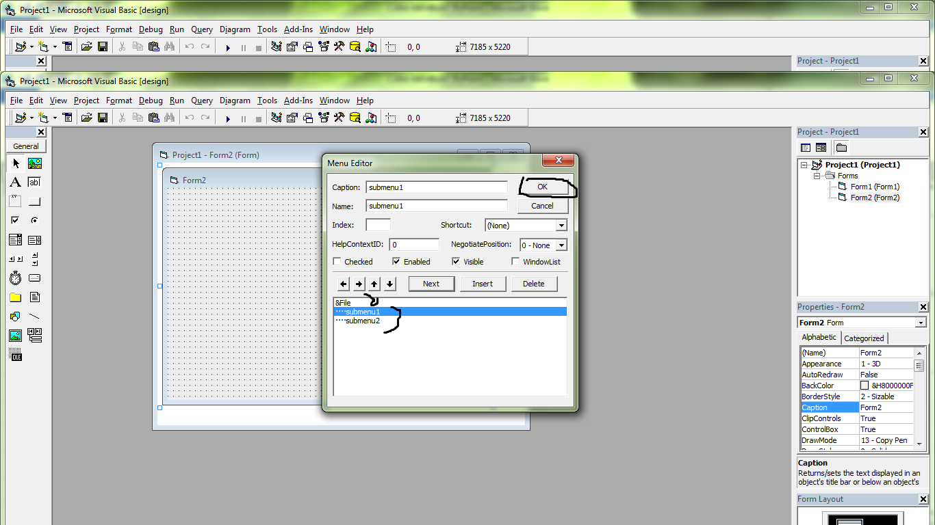Open the Add-Ins menu in front window

coord(298,100)
